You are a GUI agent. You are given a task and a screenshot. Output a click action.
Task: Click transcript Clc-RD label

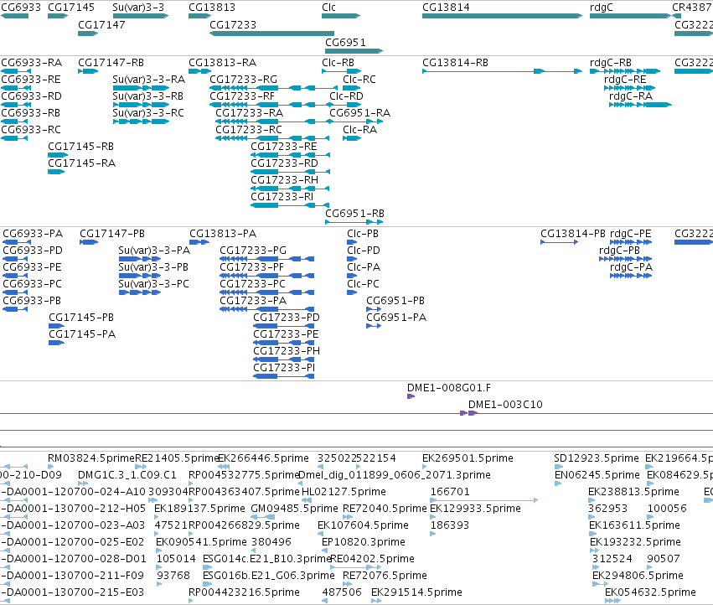tap(347, 96)
